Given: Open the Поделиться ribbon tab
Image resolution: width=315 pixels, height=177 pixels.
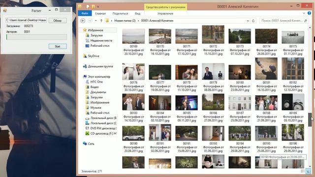Looking at the screenshot, I should coord(120,13).
